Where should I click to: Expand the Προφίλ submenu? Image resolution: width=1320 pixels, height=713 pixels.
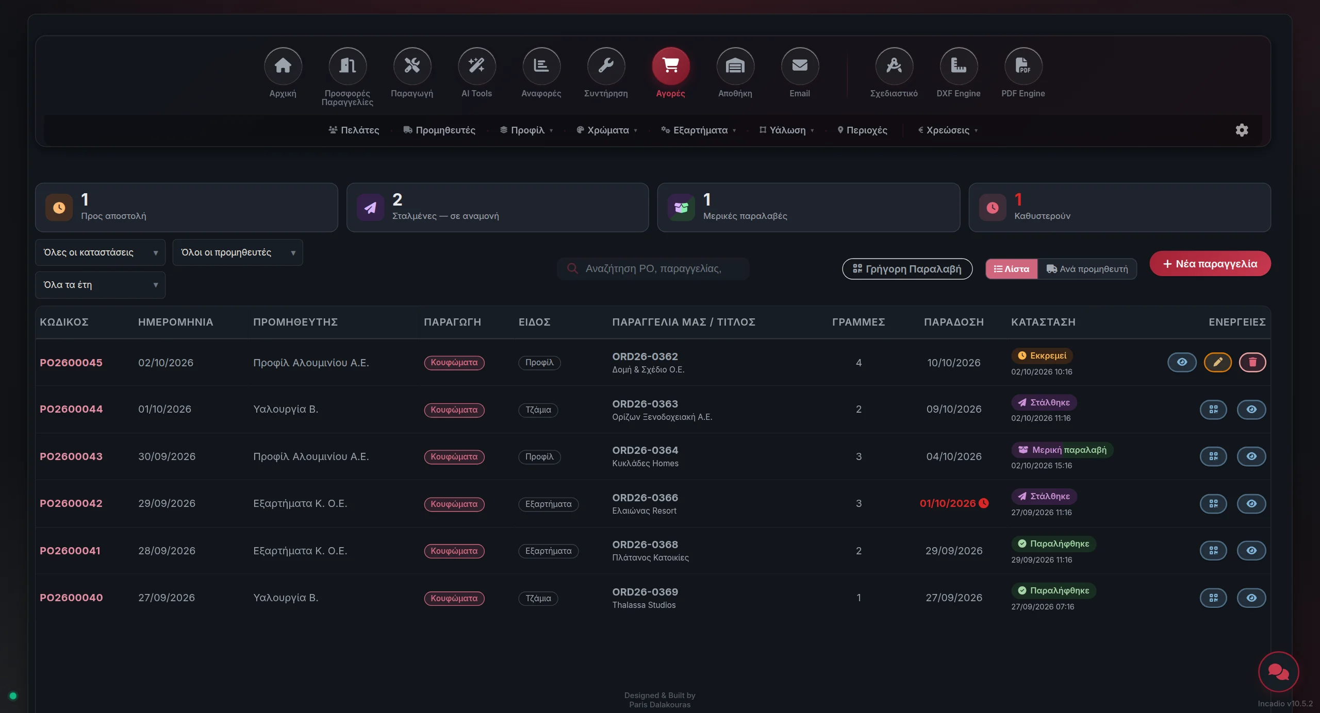pyautogui.click(x=526, y=130)
